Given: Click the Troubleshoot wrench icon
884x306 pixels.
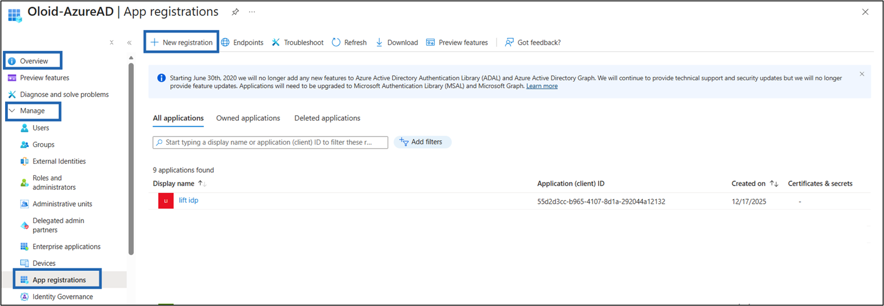Looking at the screenshot, I should pyautogui.click(x=276, y=42).
